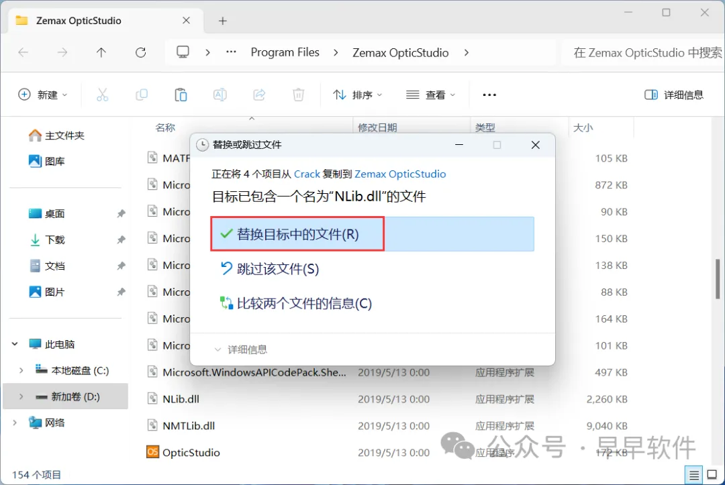Open 图库 Gallery in sidebar
Screen dimensions: 725x485
click(x=47, y=161)
